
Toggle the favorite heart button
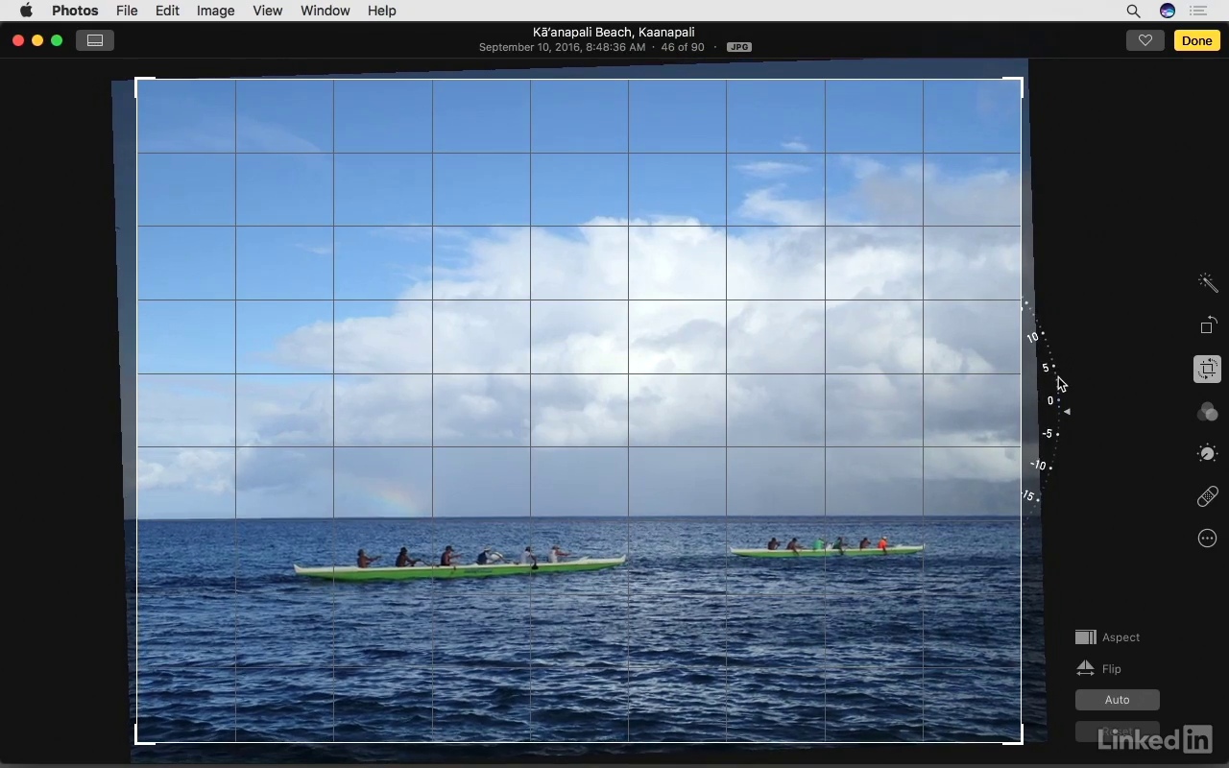(x=1145, y=40)
